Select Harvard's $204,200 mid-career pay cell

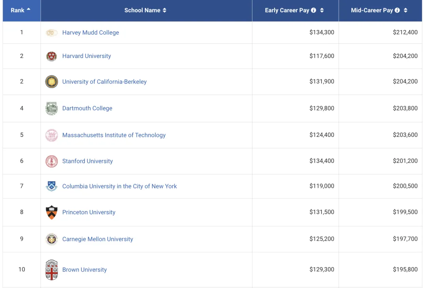click(x=380, y=56)
